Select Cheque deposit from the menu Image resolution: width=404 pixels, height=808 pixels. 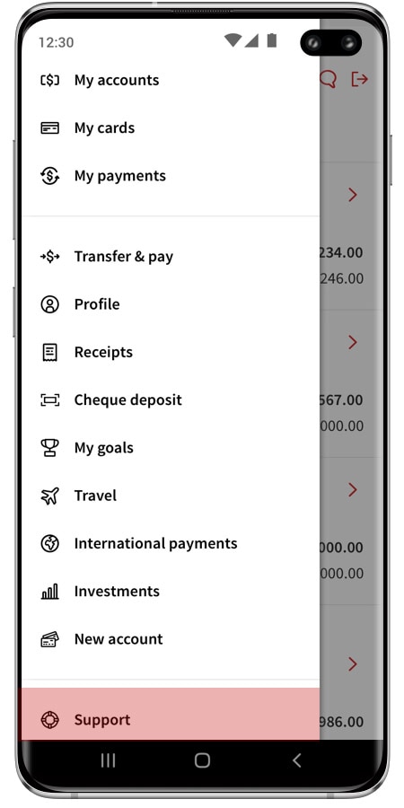[x=171, y=400]
